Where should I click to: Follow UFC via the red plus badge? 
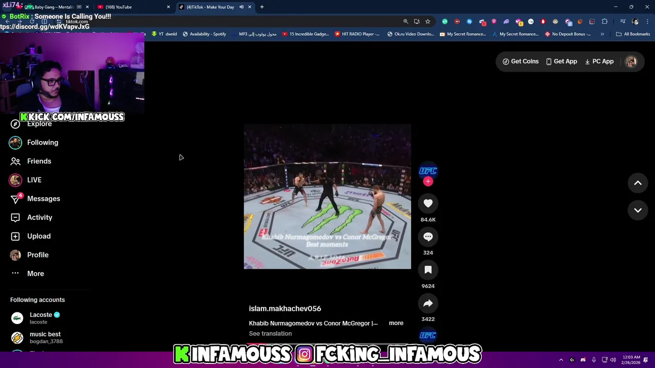click(428, 181)
